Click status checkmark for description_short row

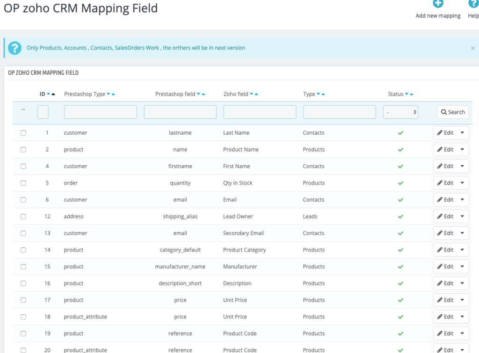click(400, 283)
